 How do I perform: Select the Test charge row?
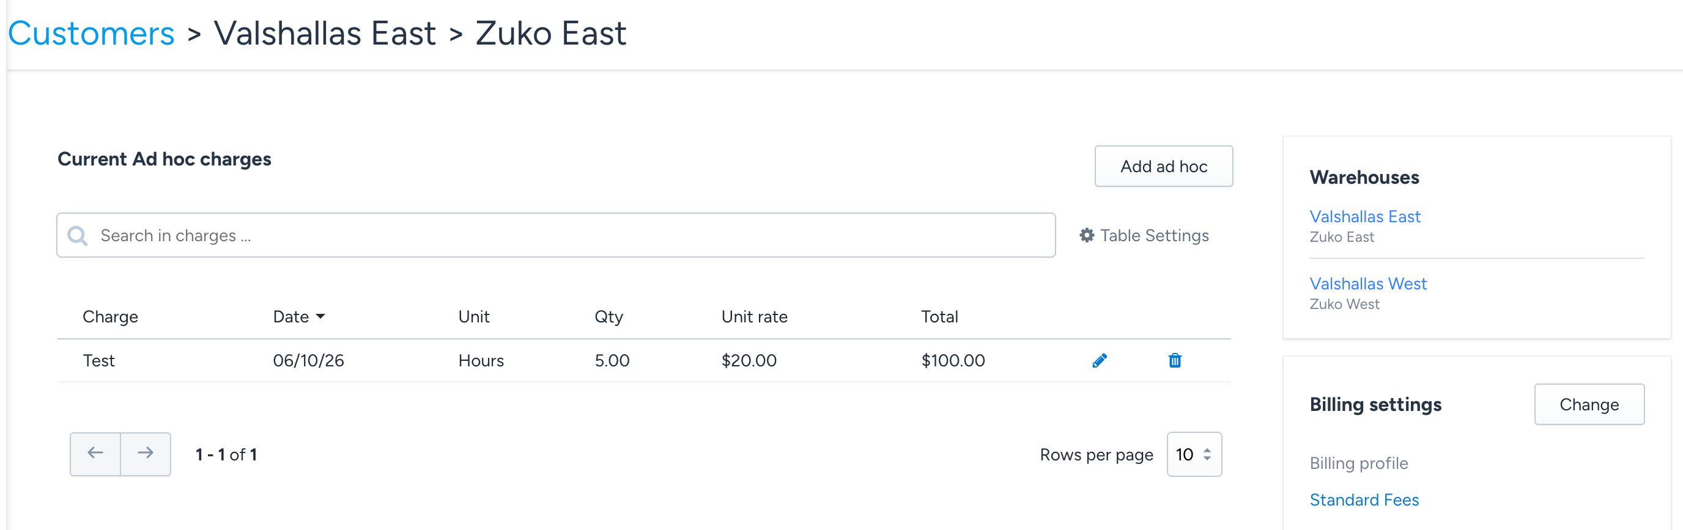(x=644, y=360)
